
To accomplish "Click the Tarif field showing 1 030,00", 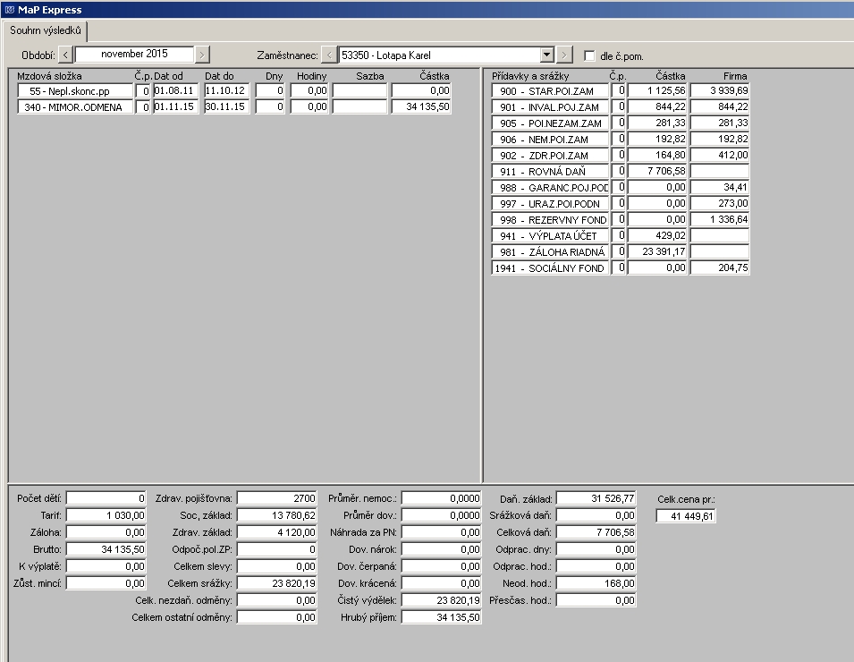I will (106, 515).
